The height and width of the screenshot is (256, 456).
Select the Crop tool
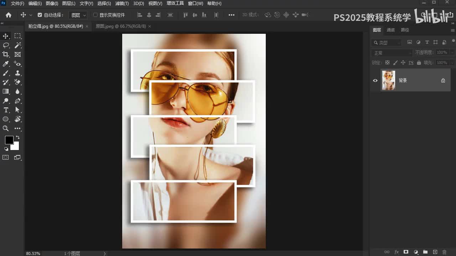click(x=6, y=54)
